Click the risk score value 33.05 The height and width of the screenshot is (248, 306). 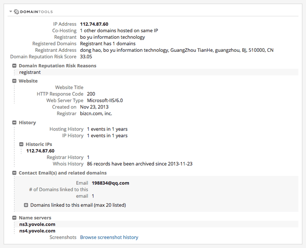[x=86, y=57]
